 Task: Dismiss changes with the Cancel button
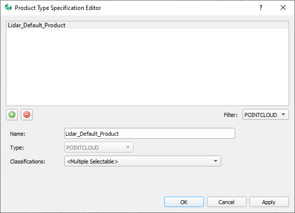[x=227, y=202]
